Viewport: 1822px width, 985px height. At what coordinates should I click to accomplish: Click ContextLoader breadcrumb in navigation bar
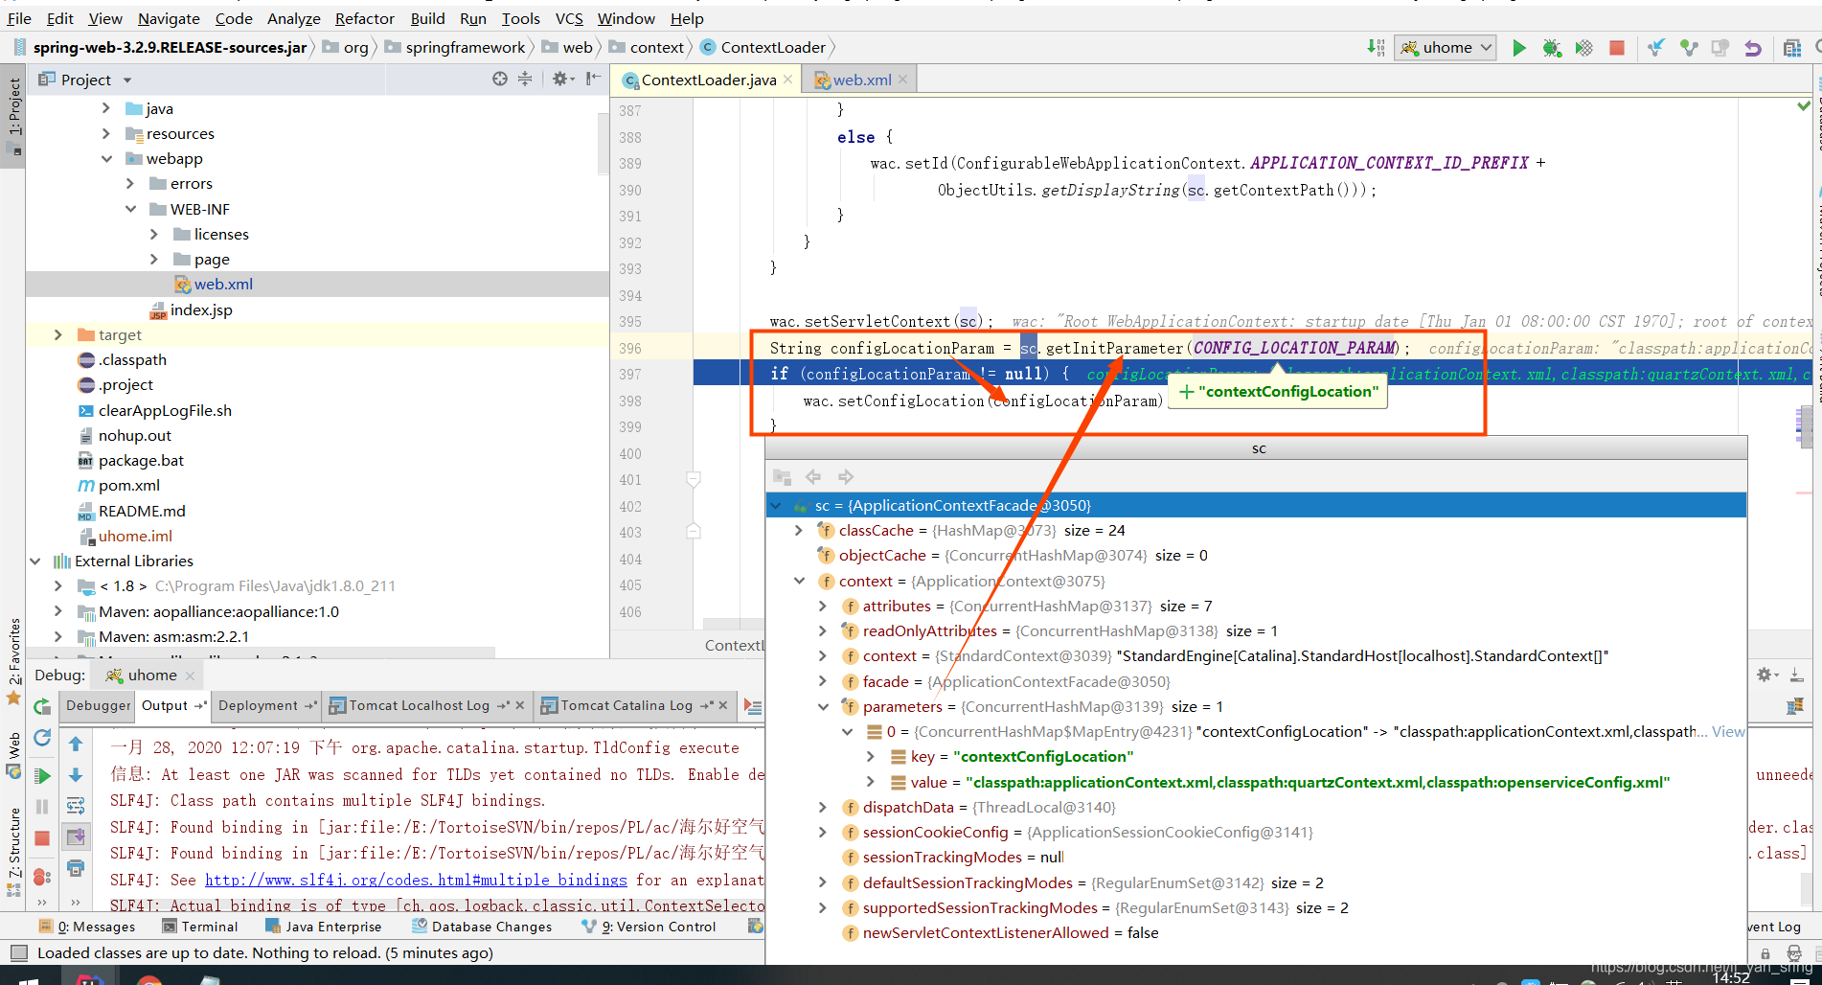tap(763, 47)
